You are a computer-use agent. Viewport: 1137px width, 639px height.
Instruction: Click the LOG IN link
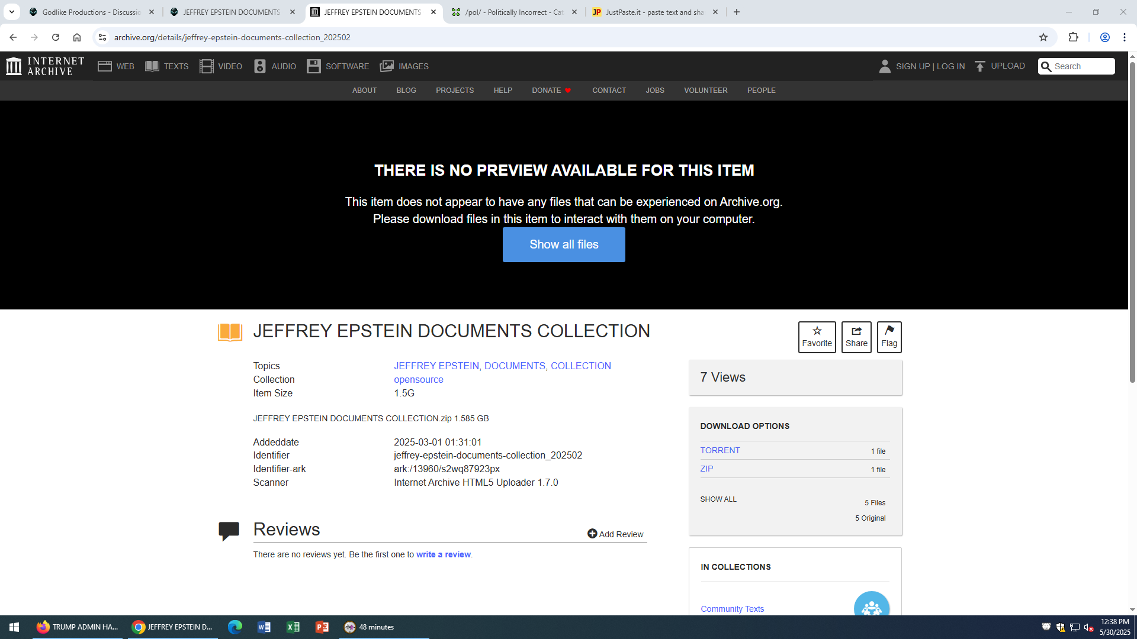pos(950,66)
